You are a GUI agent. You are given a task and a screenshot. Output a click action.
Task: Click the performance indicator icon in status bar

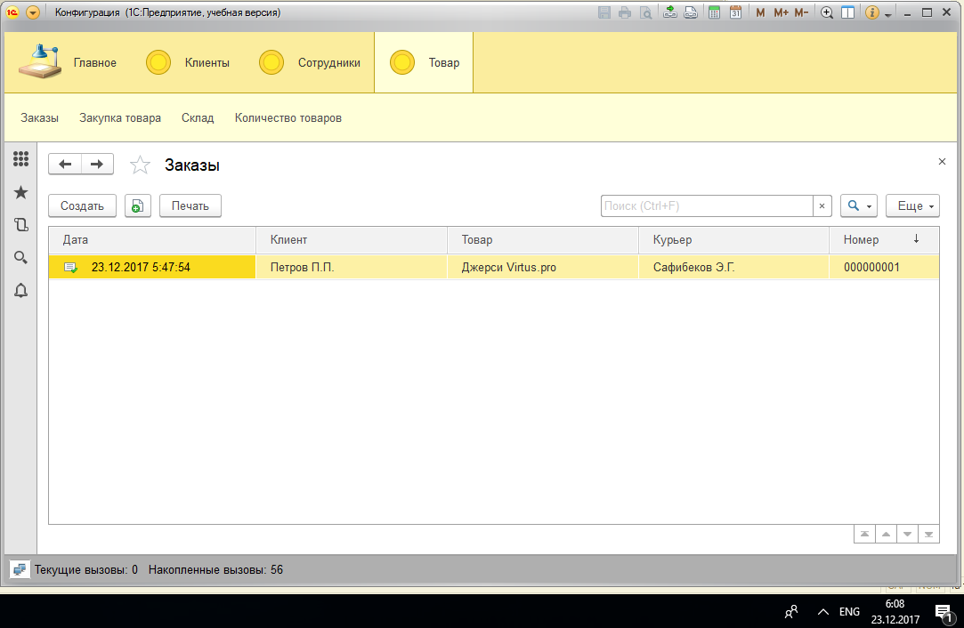point(19,569)
